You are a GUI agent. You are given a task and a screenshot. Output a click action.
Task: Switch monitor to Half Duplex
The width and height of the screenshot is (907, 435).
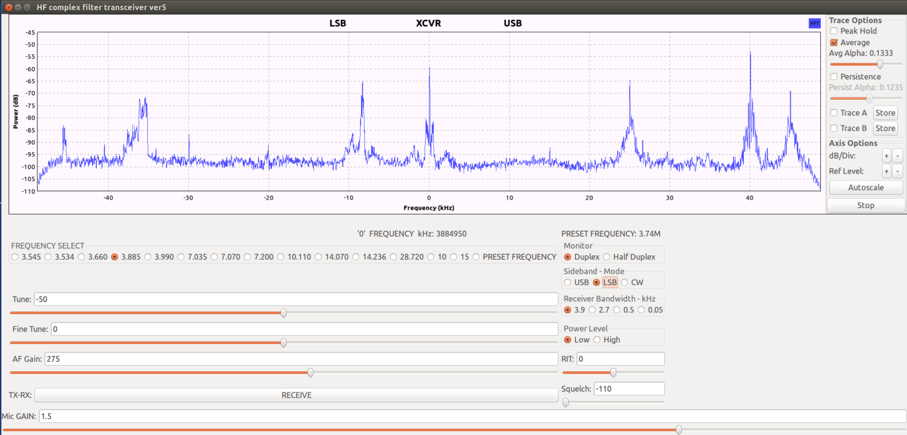[607, 257]
